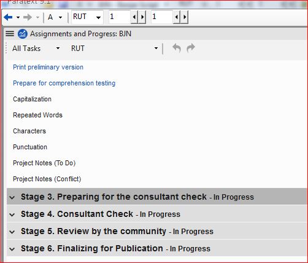
Task: Decrease chapter number with left arrow
Action: pyautogui.click(x=134, y=17)
